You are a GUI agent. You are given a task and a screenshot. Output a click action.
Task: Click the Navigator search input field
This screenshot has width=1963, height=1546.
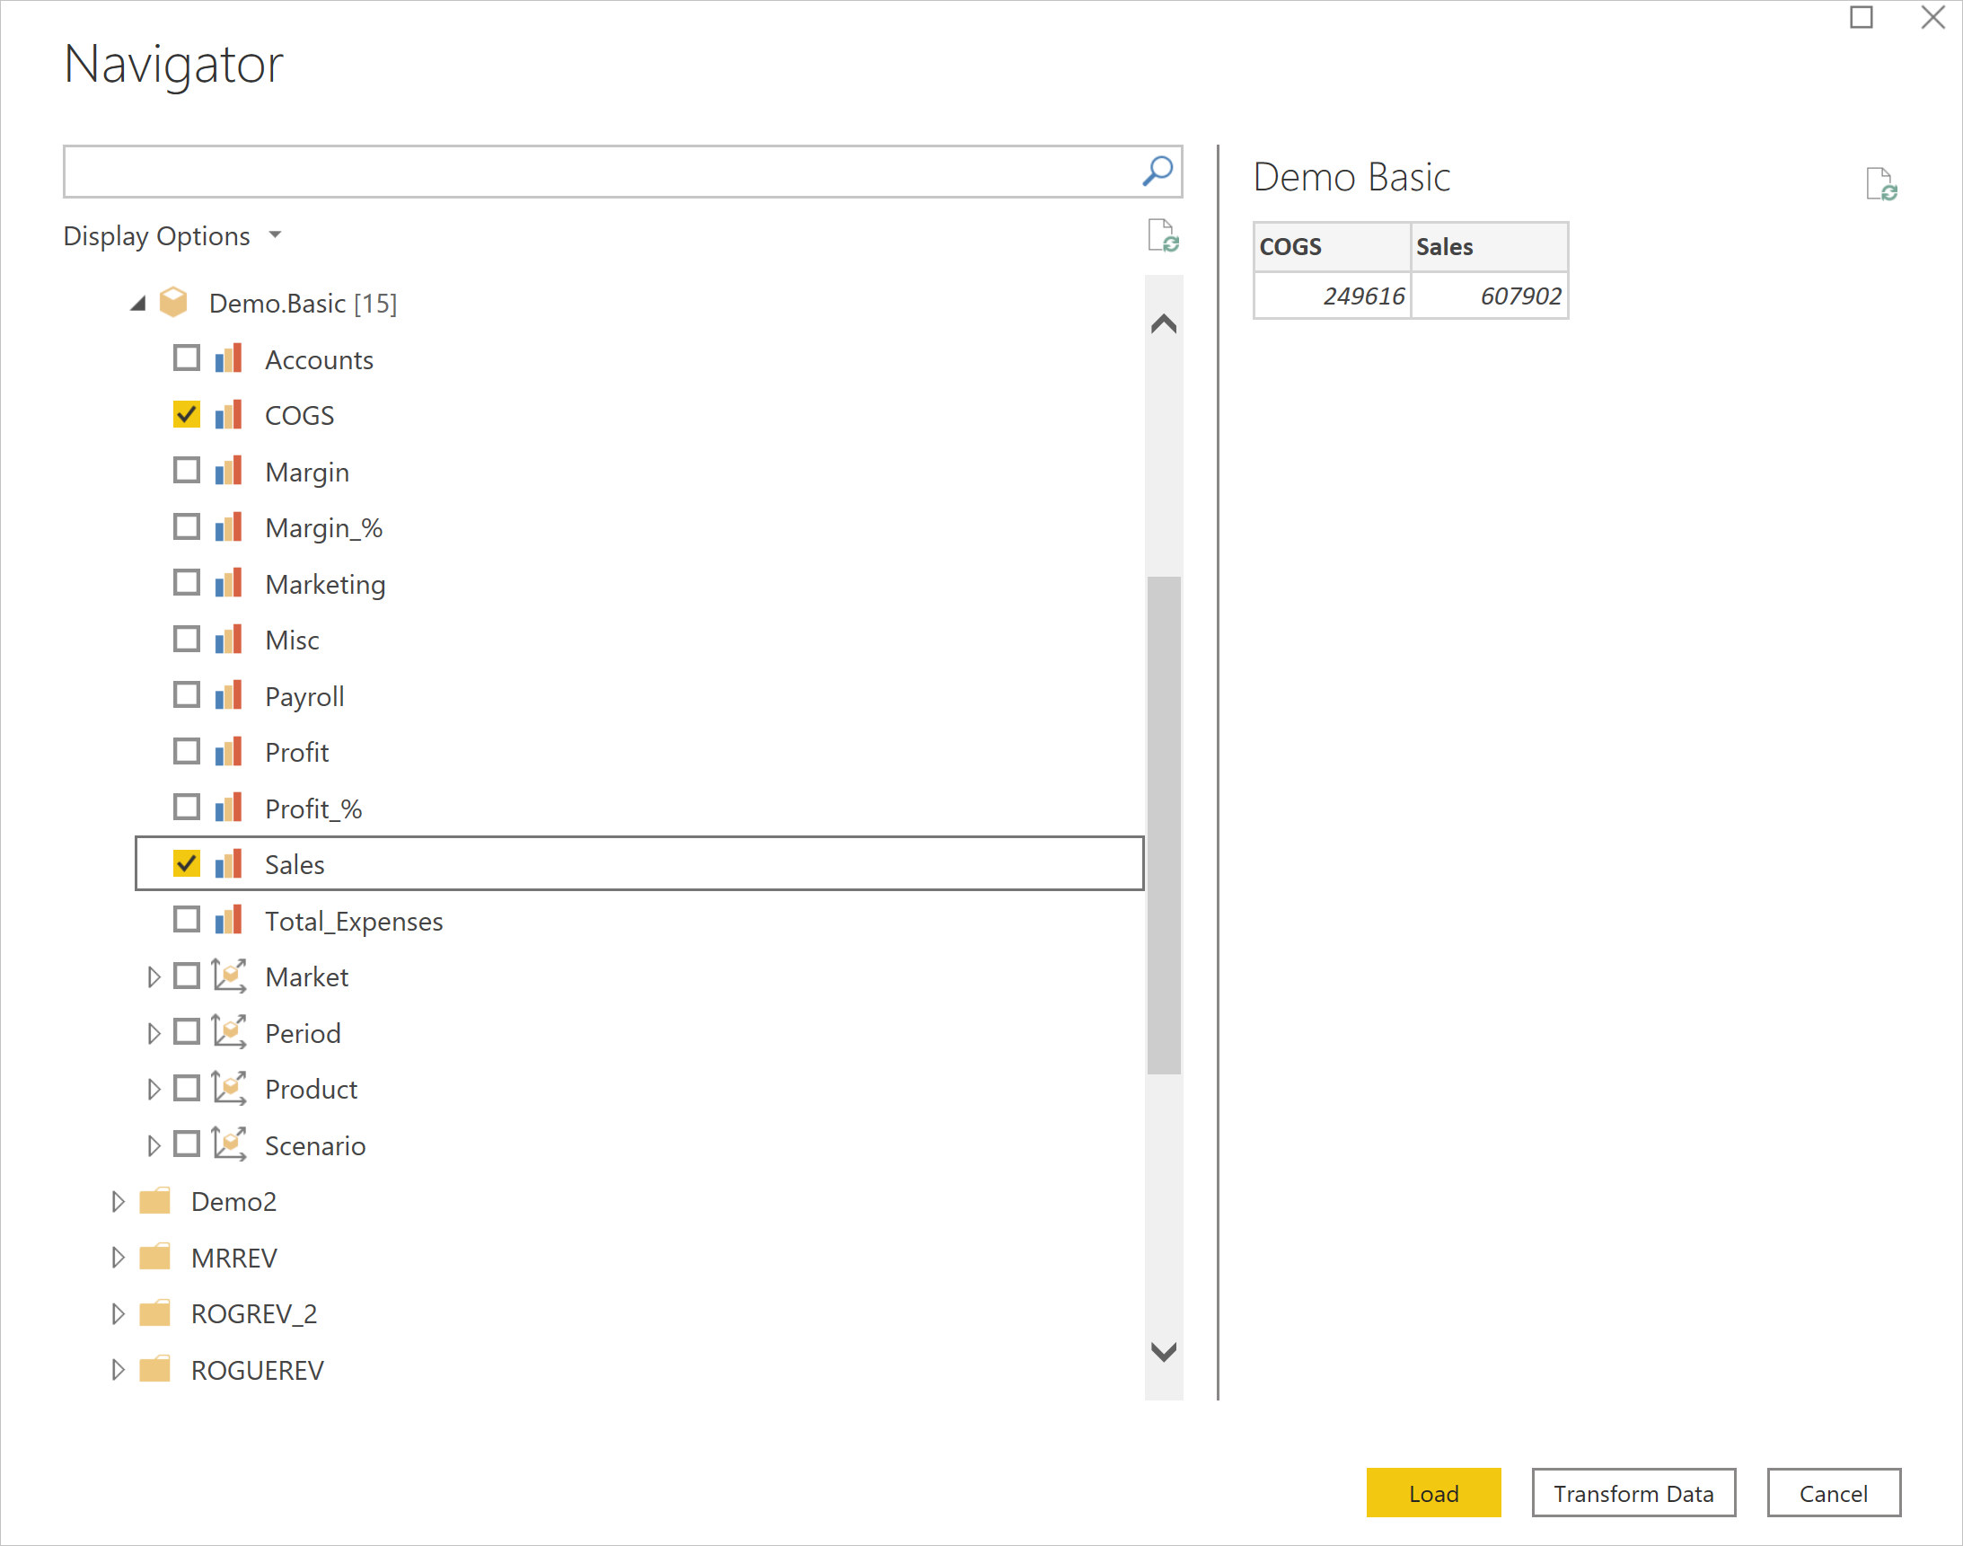pyautogui.click(x=620, y=172)
